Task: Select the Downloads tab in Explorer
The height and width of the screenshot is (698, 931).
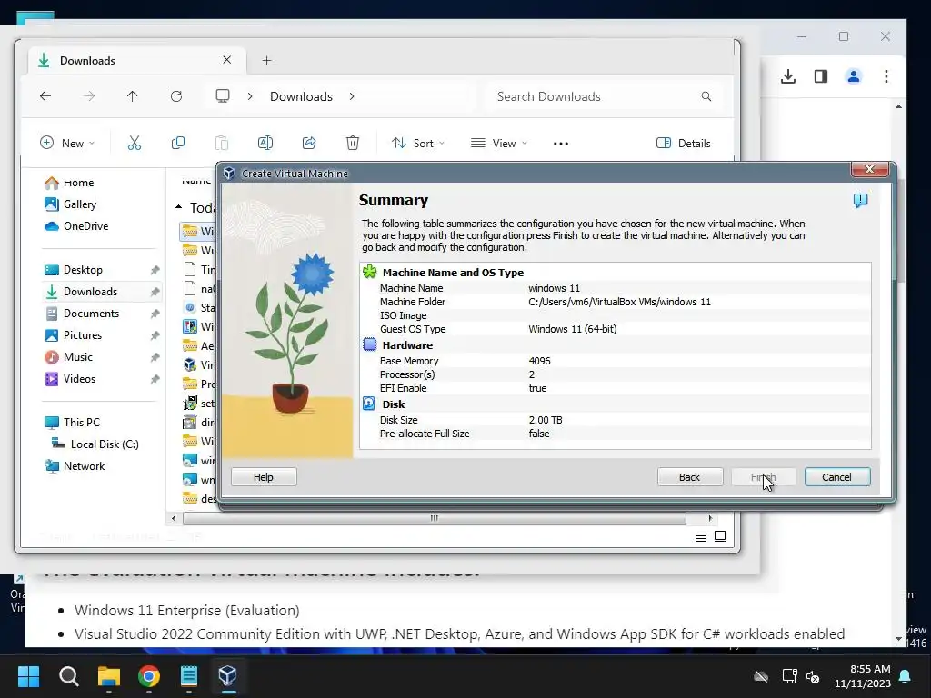Action: point(136,61)
